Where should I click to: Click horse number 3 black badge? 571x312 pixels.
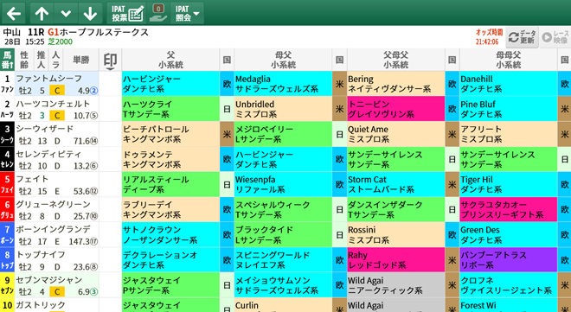(x=7, y=134)
